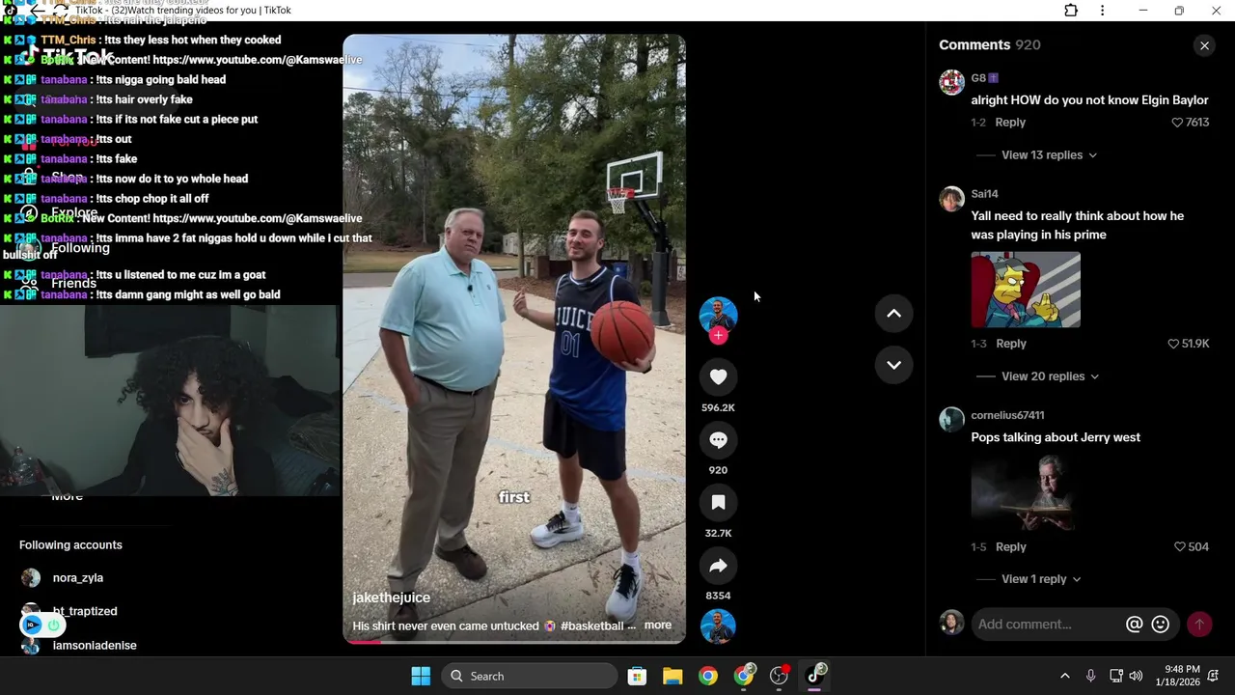This screenshot has width=1235, height=695.
Task: Go to previous video with up arrow
Action: coord(893,313)
